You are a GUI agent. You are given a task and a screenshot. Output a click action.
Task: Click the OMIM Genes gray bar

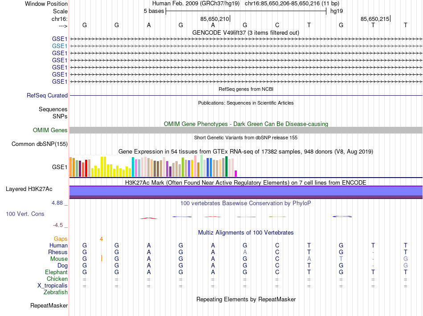click(246, 130)
